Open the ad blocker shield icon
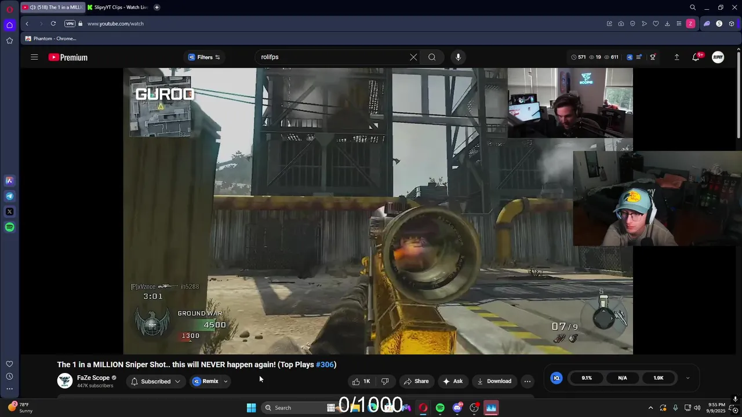The height and width of the screenshot is (417, 742). 632,24
